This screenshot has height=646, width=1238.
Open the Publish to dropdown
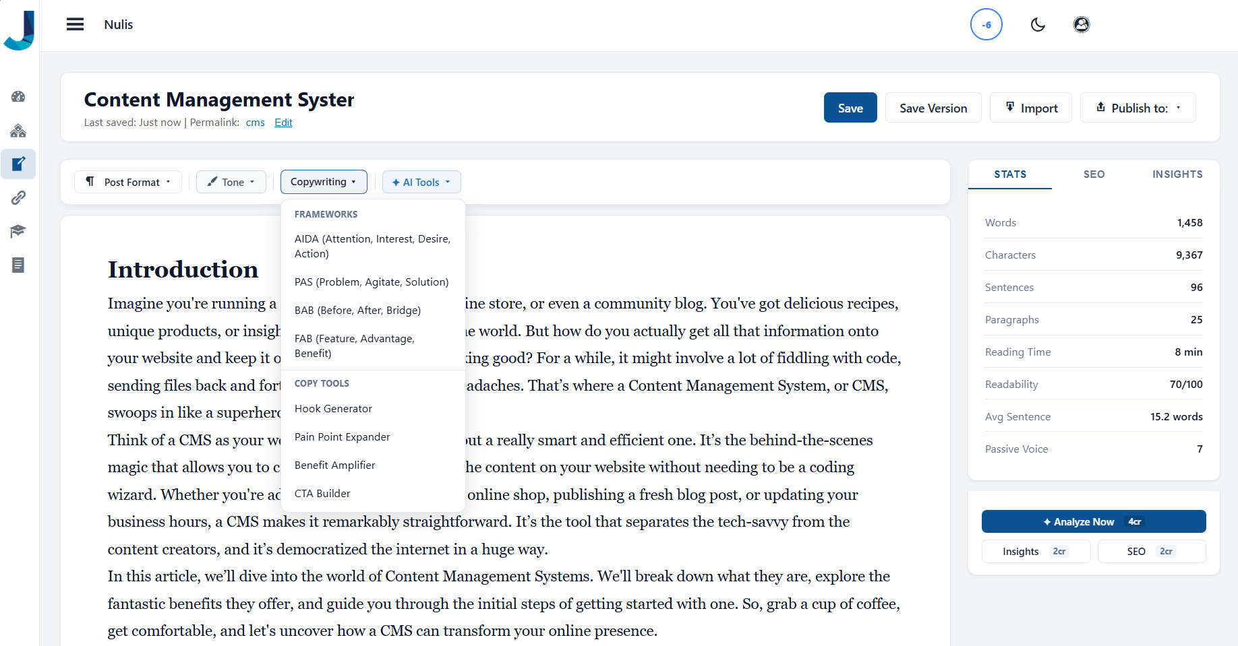[x=1138, y=107]
